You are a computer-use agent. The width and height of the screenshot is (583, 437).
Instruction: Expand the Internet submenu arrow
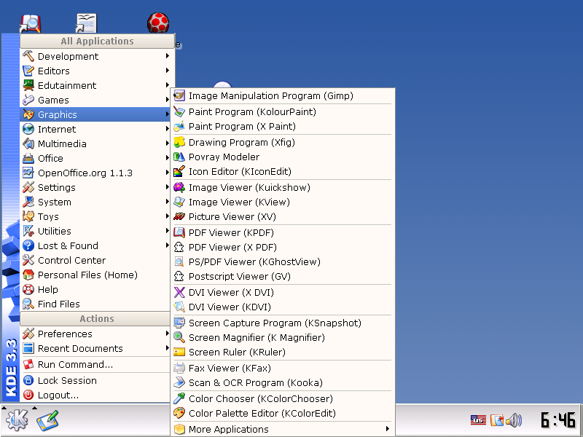pyautogui.click(x=168, y=129)
